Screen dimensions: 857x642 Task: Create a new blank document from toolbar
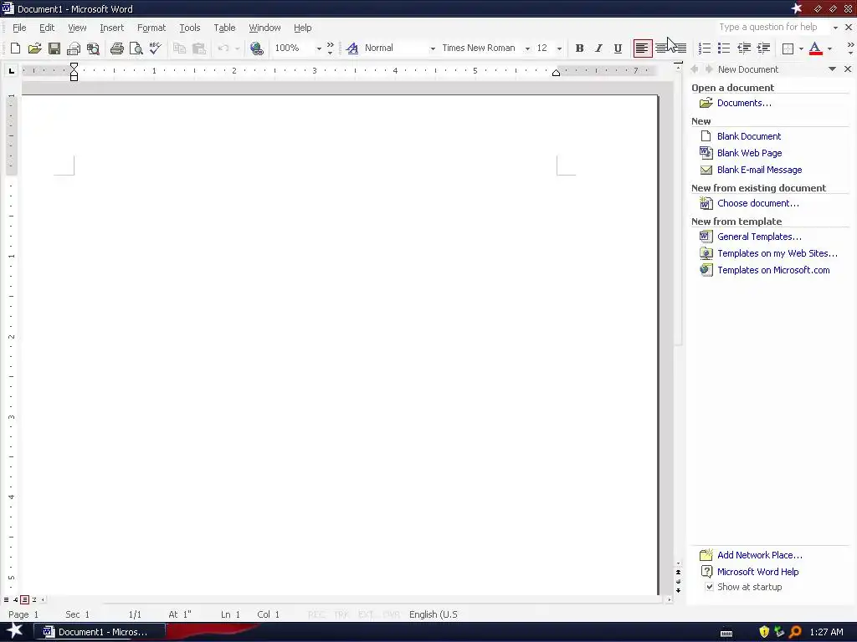click(x=15, y=48)
